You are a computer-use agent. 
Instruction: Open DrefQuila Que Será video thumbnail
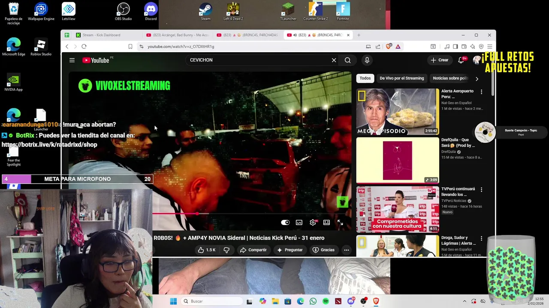[398, 160]
